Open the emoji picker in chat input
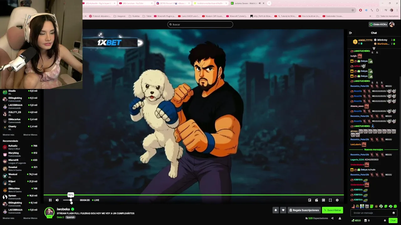 coord(394,213)
